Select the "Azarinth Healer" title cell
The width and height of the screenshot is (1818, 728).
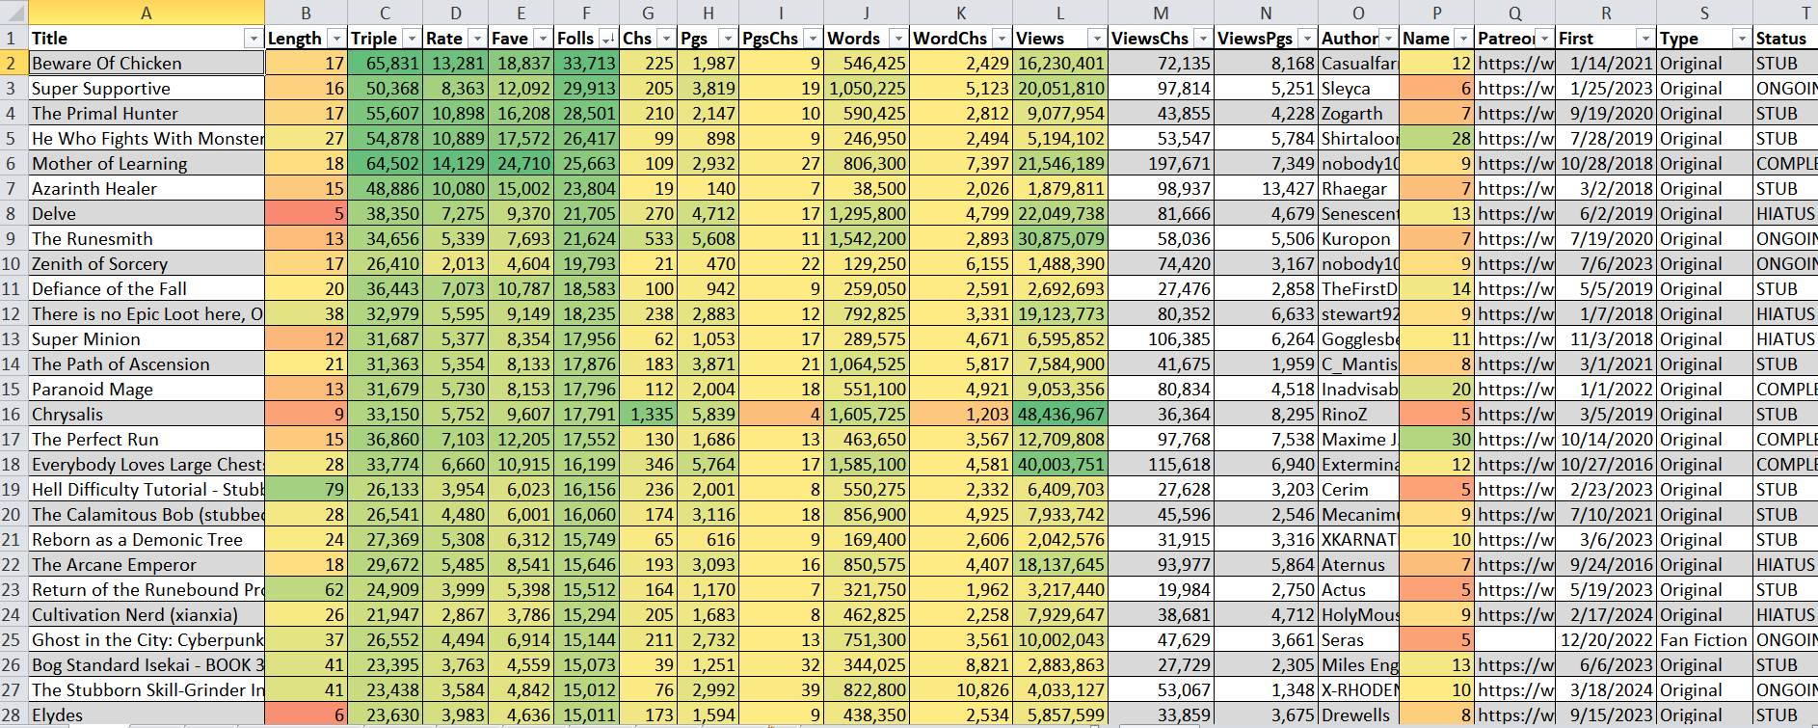147,189
